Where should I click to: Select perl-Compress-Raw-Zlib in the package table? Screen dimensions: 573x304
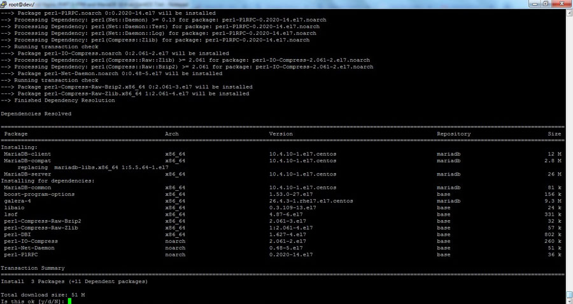tap(41, 228)
